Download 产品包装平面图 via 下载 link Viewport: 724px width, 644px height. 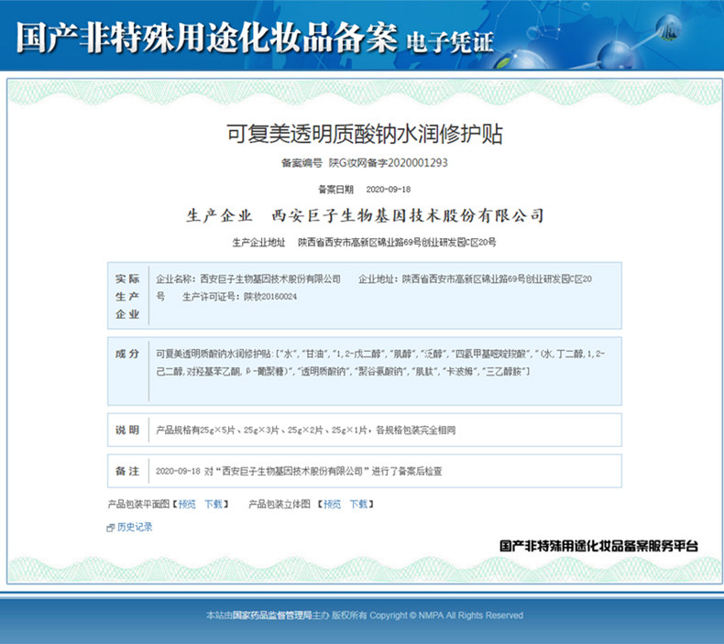214,504
